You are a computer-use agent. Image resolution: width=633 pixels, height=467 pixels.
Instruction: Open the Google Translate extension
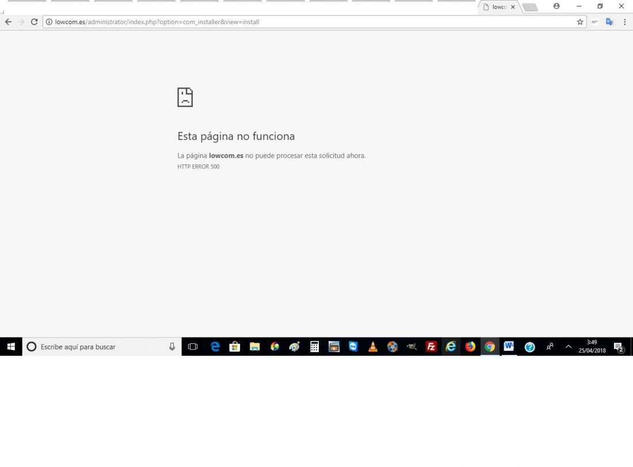click(x=609, y=22)
